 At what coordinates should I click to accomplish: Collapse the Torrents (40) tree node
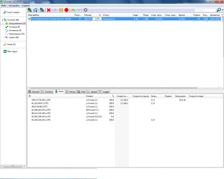coord(2,20)
